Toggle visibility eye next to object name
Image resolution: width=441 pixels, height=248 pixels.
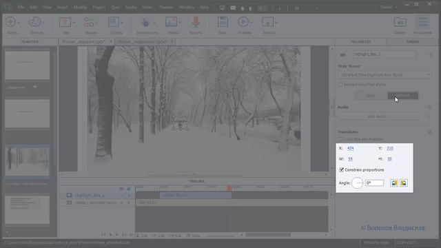coord(342,55)
